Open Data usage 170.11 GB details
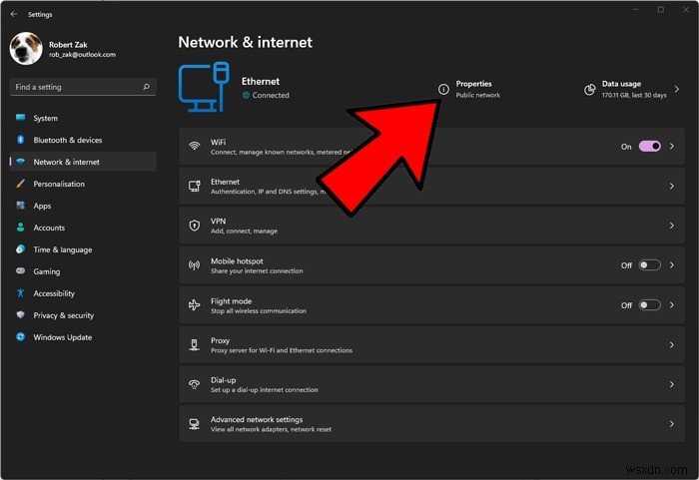The height and width of the screenshot is (480, 699). click(x=634, y=89)
